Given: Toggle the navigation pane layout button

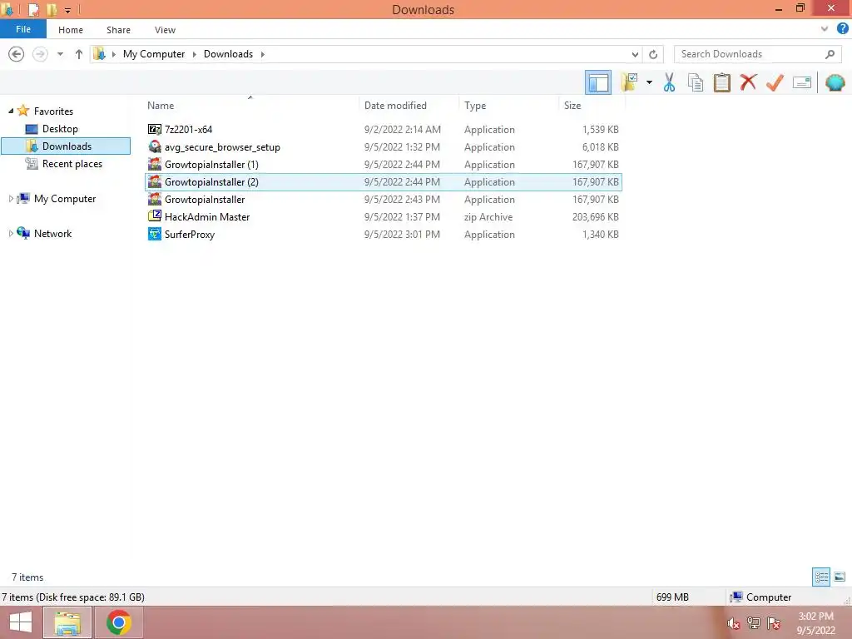Looking at the screenshot, I should point(597,82).
